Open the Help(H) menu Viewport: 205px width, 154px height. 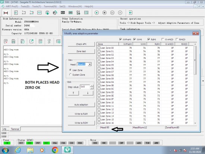[x=89, y=6]
